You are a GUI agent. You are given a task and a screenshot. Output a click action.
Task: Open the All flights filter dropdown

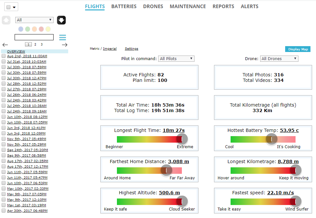tap(34, 20)
